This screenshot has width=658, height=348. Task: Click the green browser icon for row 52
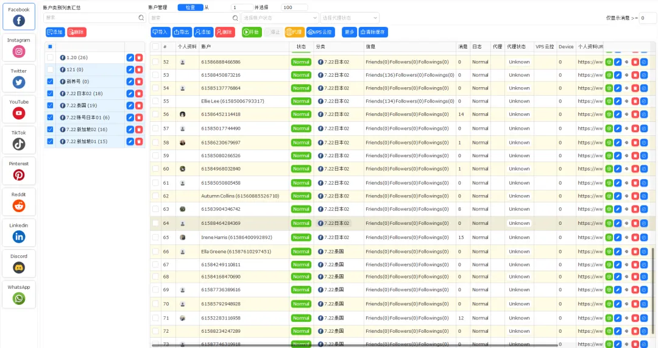coord(609,62)
